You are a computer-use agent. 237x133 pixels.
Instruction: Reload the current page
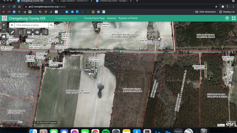point(14,7)
